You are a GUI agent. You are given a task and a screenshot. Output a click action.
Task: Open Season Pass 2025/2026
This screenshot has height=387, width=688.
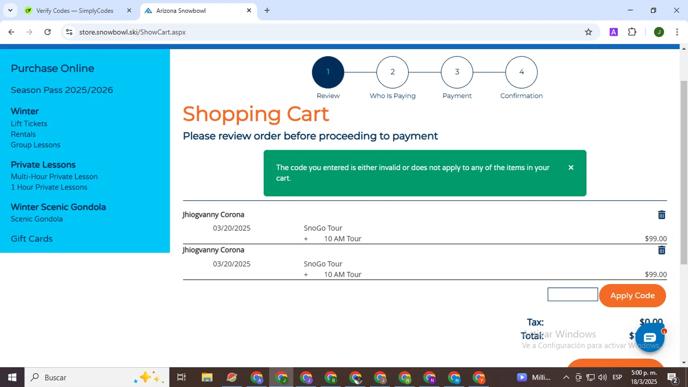point(62,90)
